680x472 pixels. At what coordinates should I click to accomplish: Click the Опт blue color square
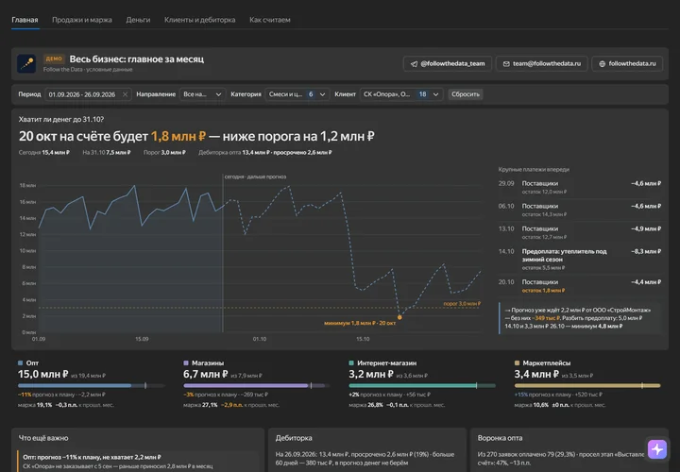(x=21, y=362)
